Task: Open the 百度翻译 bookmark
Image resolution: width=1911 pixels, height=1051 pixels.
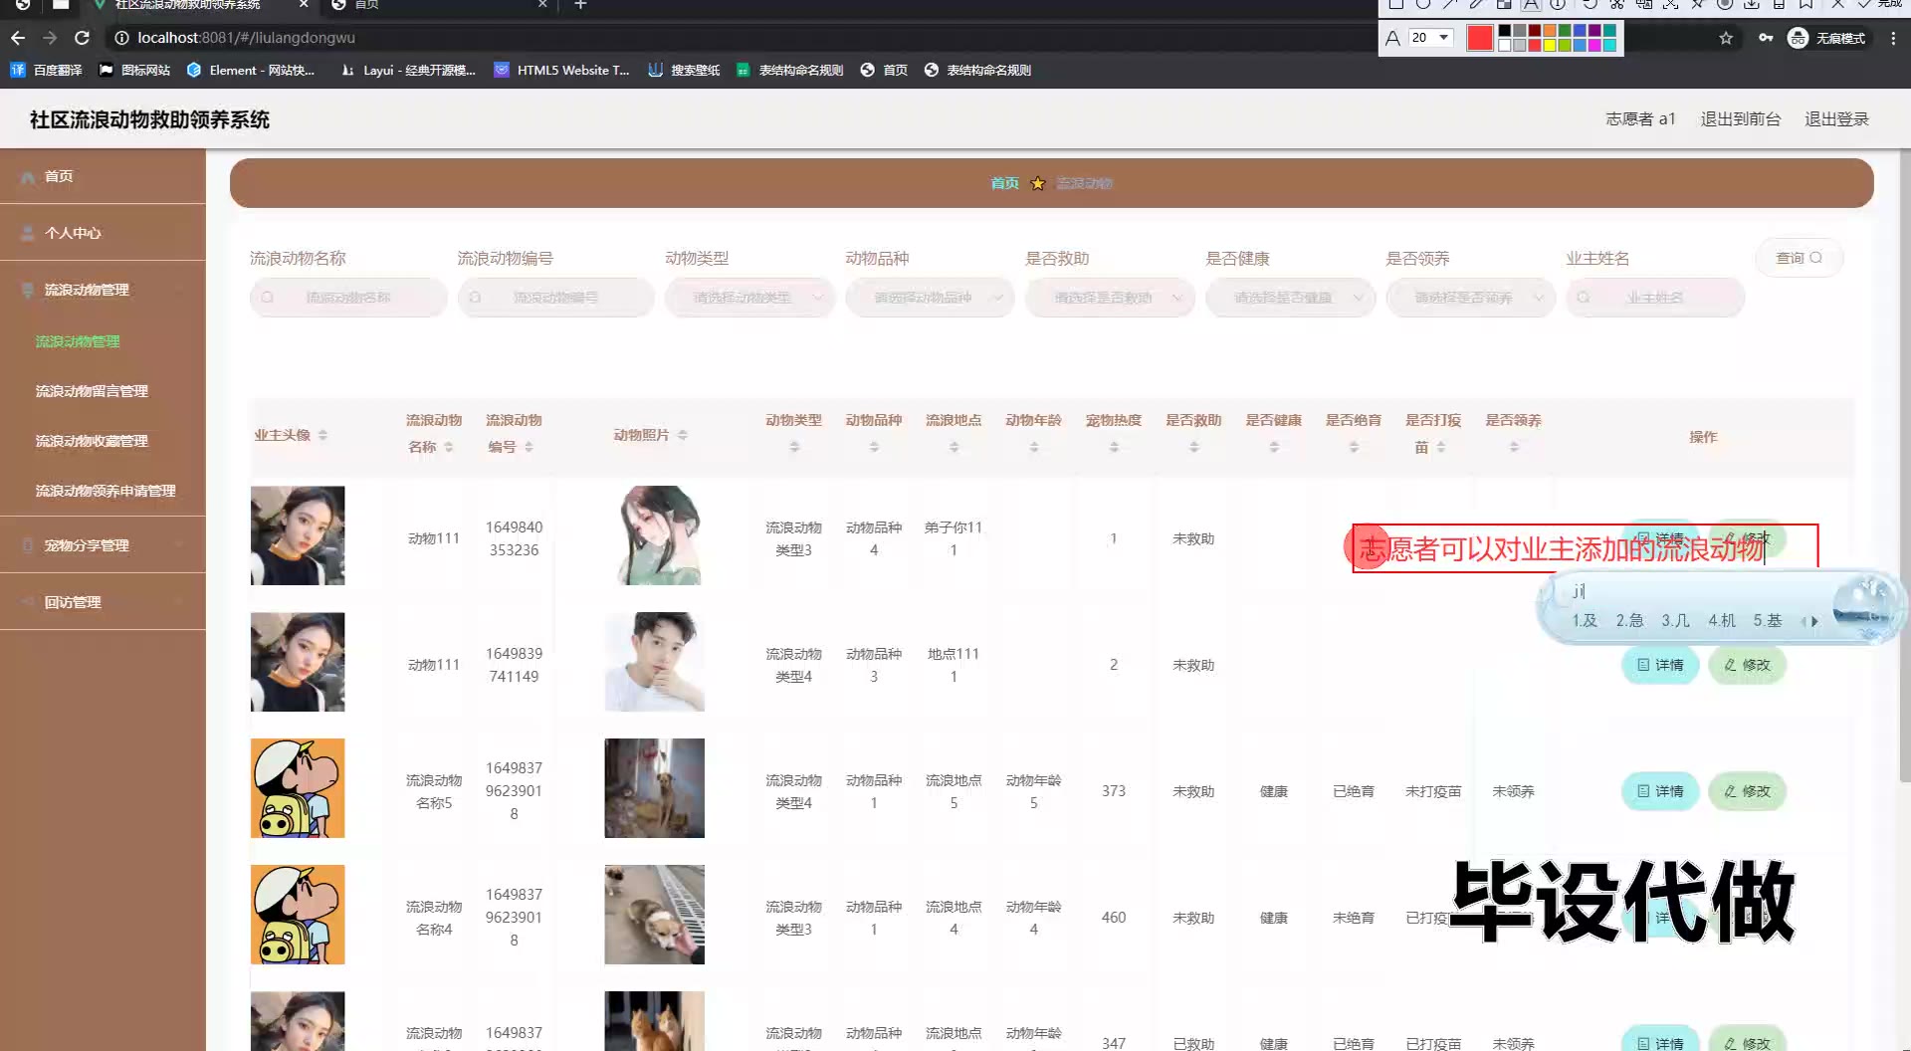Action: point(47,70)
